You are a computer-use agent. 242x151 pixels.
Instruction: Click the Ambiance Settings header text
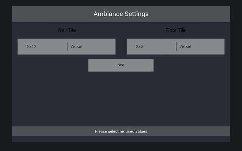click(x=121, y=14)
